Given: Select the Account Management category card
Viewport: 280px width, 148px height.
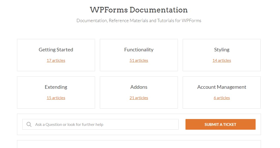Looking at the screenshot, I should (222, 92).
